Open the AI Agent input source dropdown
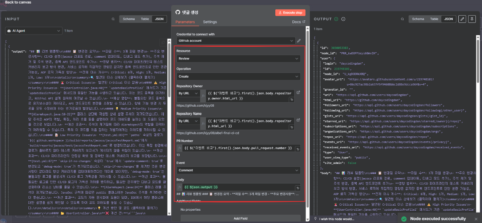482x223 pixels. click(x=33, y=31)
